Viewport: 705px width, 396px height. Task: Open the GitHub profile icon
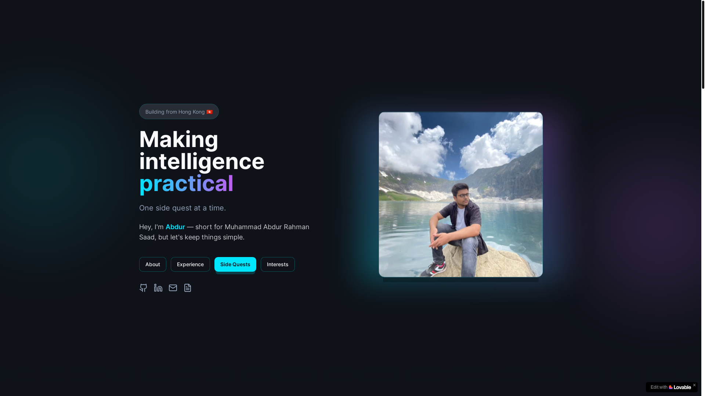coord(143,288)
